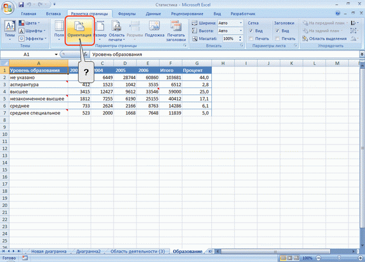Open the Поля margins button

coord(59,31)
